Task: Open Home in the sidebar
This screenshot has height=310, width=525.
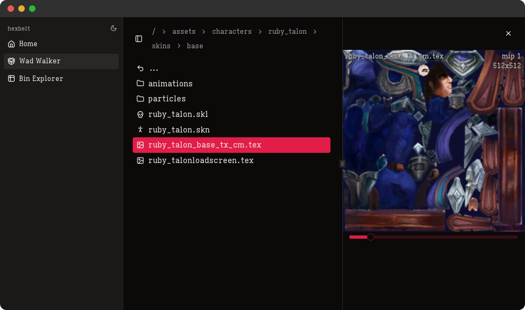Action: 61,44
